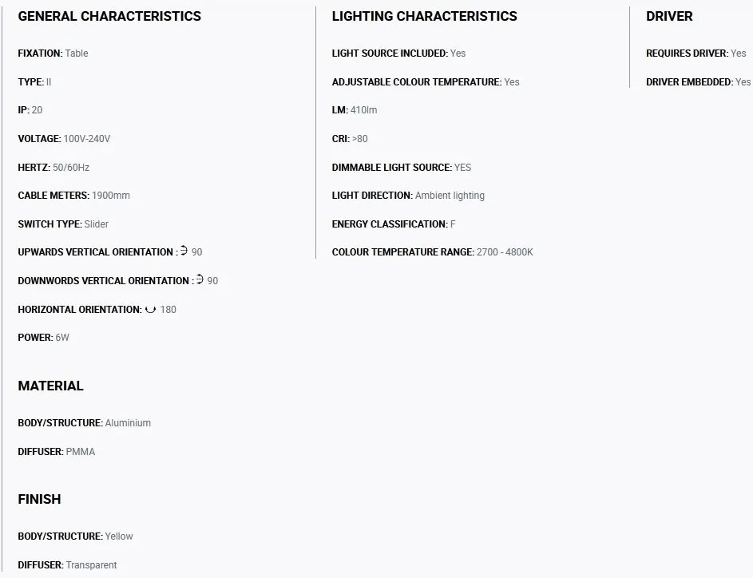753x578 pixels.
Task: Select the Lighting Characteristics heading
Action: [425, 16]
